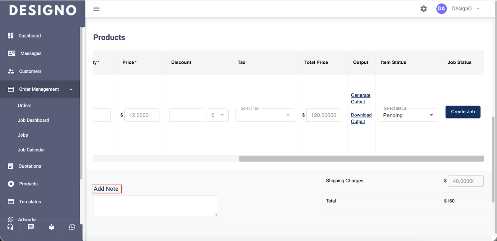Select Job Calendar in the sidebar
497x241 pixels.
click(x=31, y=150)
